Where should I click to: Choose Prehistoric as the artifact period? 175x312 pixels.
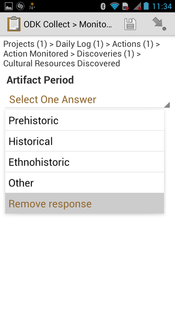tap(84, 120)
